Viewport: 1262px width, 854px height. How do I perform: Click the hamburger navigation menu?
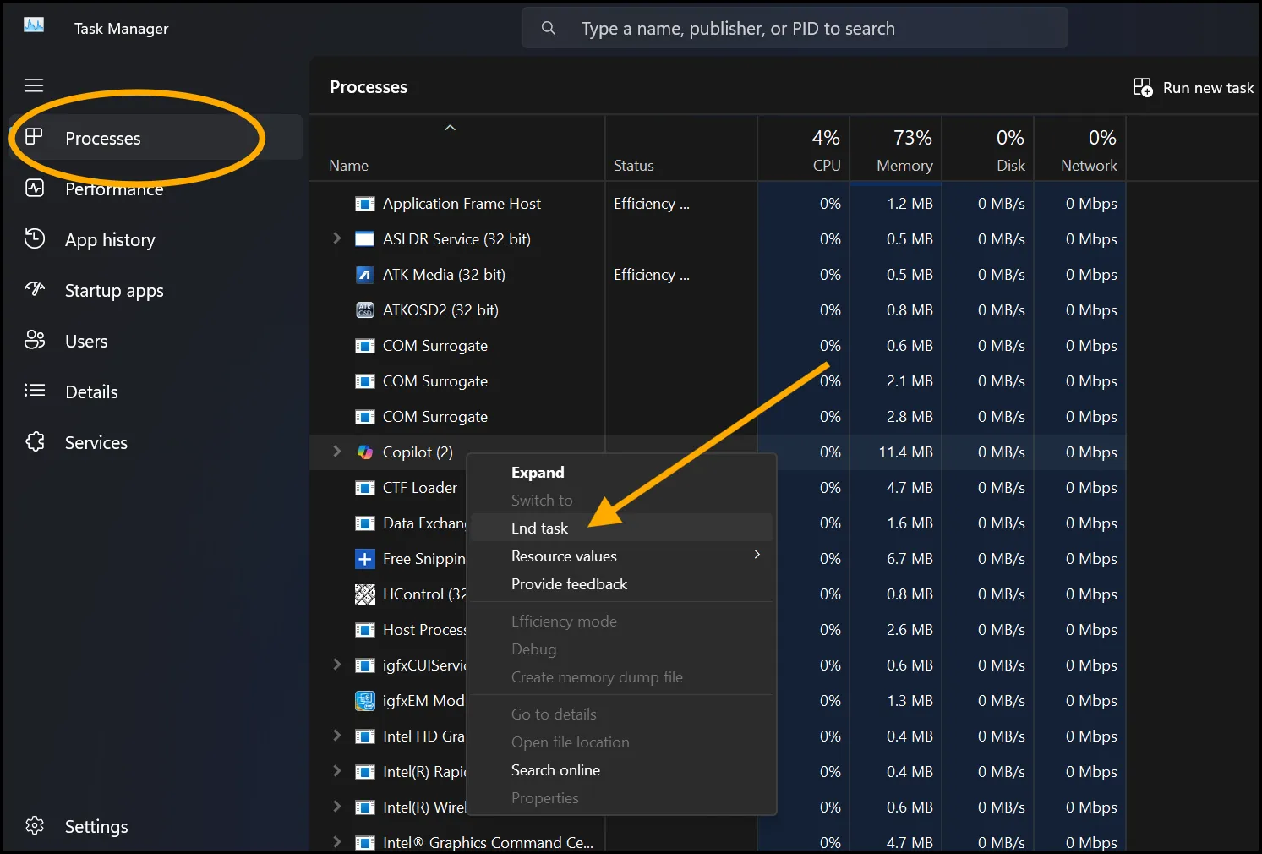click(34, 85)
